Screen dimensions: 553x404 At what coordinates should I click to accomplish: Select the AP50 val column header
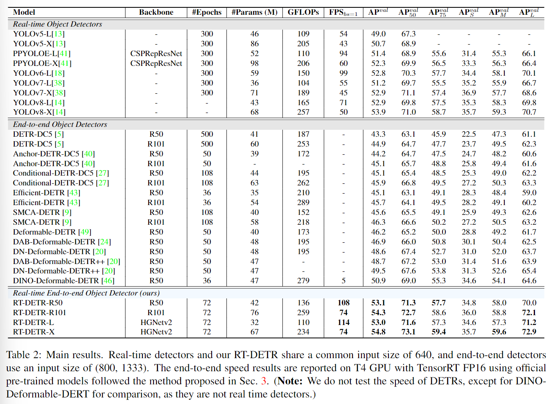point(409,12)
